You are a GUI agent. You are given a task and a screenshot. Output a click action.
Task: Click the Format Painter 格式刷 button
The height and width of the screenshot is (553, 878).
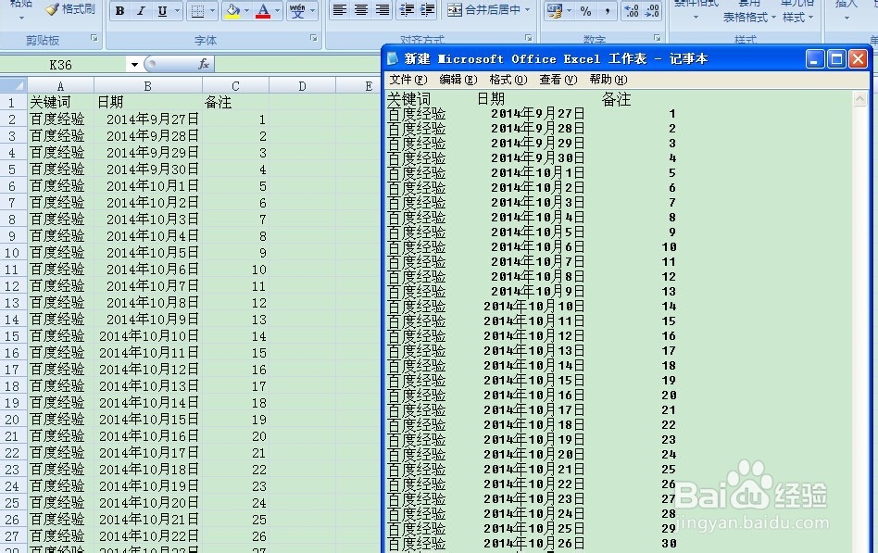point(70,9)
